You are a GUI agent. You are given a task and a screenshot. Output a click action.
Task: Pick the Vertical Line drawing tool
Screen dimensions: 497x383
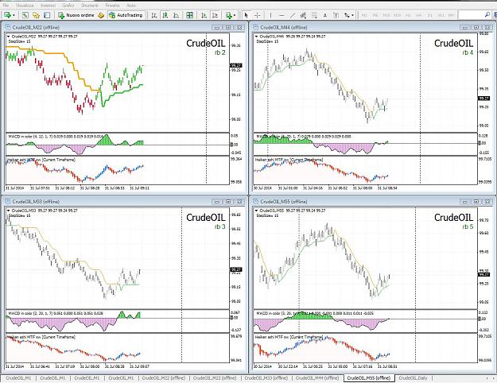[270, 15]
